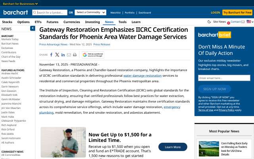Image resolution: width=254 pixels, height=159 pixels.
Task: Add as preferred source on Google
Action: point(93,55)
